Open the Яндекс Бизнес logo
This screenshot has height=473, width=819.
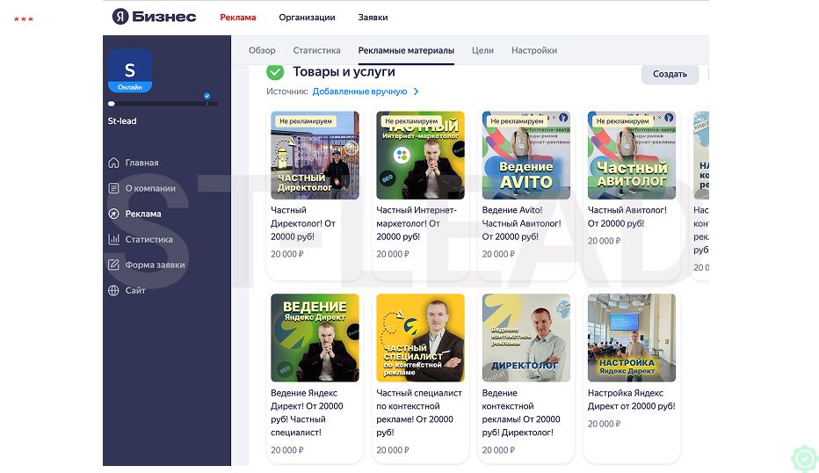(x=154, y=17)
